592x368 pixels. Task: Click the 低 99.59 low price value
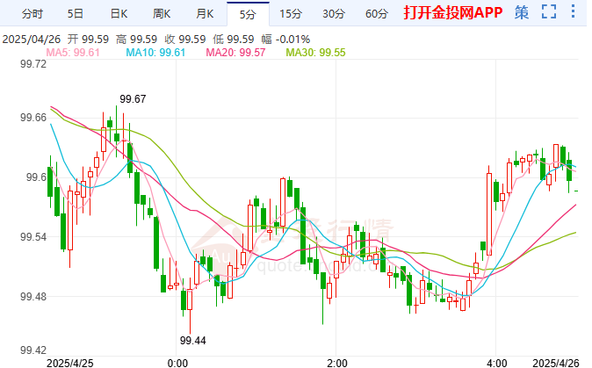click(234, 40)
